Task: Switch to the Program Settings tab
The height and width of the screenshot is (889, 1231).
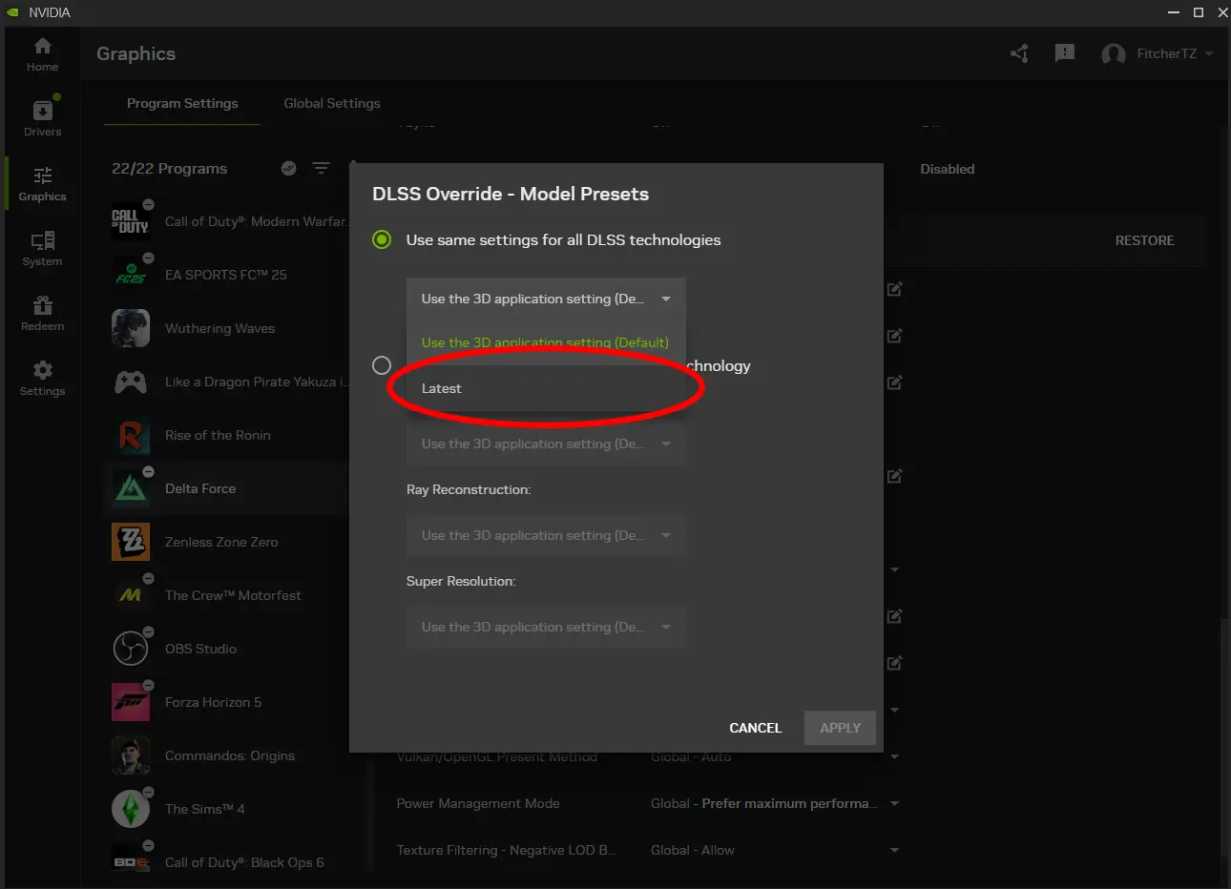Action: pos(182,103)
